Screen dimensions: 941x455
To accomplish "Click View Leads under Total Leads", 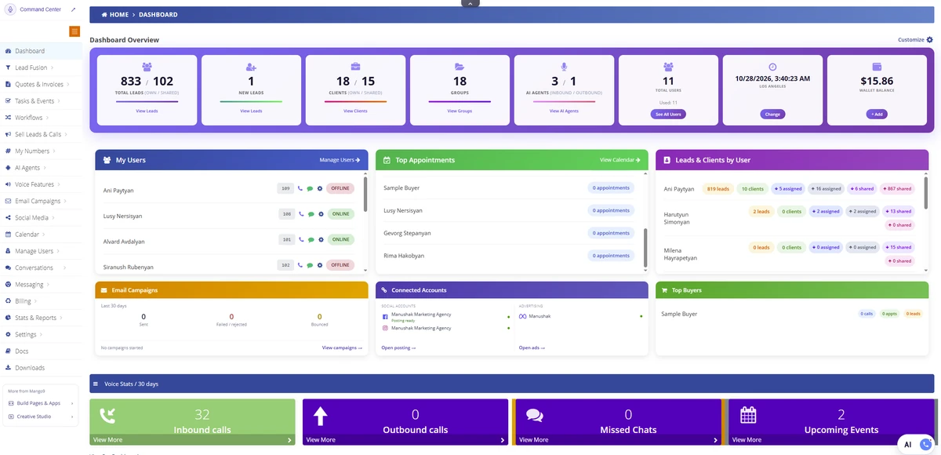I will pos(147,111).
